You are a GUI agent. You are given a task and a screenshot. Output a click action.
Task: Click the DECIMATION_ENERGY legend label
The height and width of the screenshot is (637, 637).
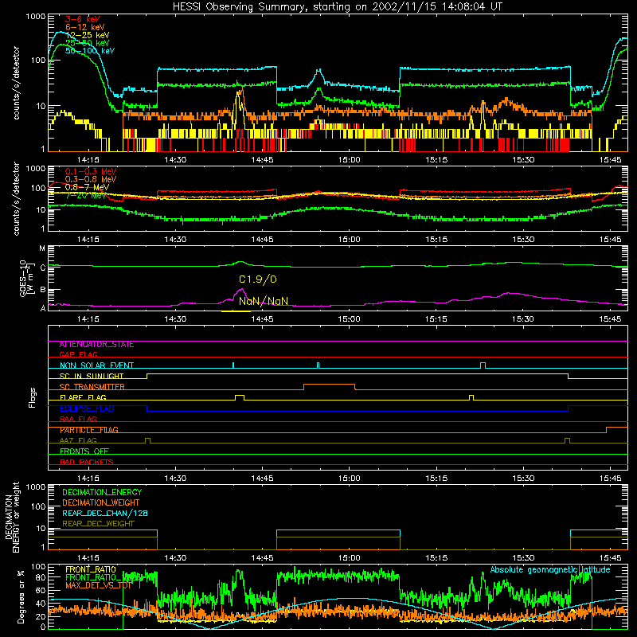click(x=102, y=492)
